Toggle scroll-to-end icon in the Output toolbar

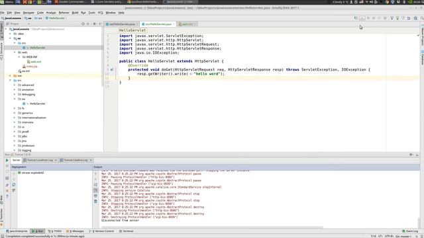pos(95,190)
